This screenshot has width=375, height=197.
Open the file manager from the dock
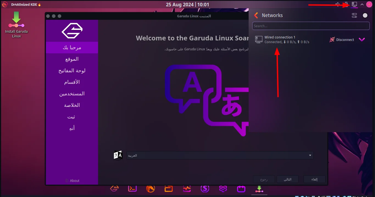pyautogui.click(x=169, y=188)
